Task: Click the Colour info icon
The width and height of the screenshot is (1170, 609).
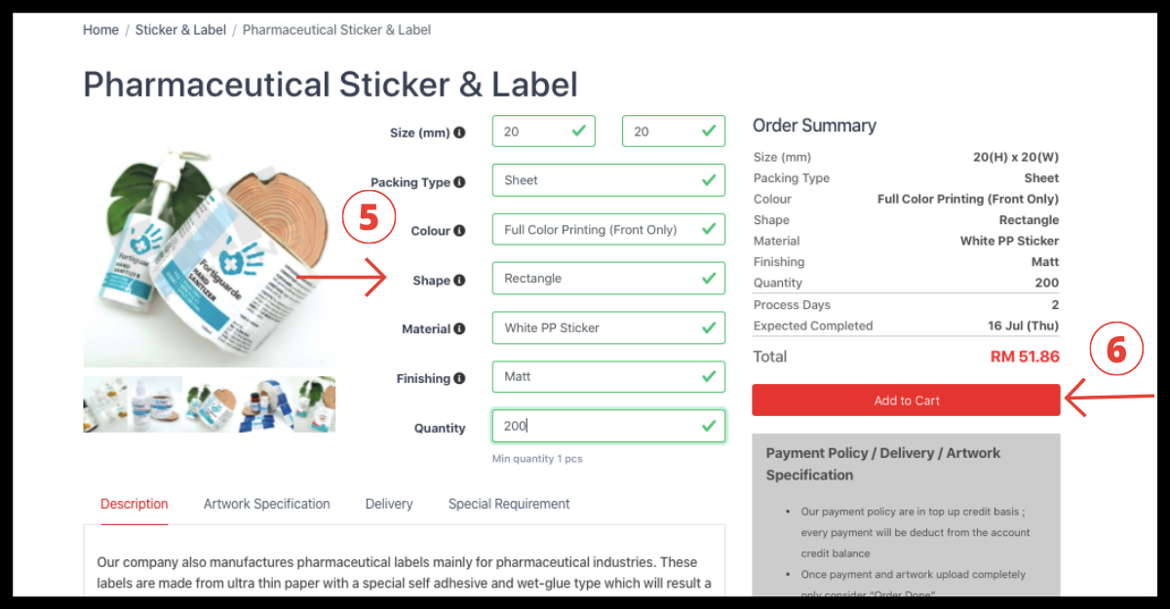Action: pyautogui.click(x=459, y=231)
